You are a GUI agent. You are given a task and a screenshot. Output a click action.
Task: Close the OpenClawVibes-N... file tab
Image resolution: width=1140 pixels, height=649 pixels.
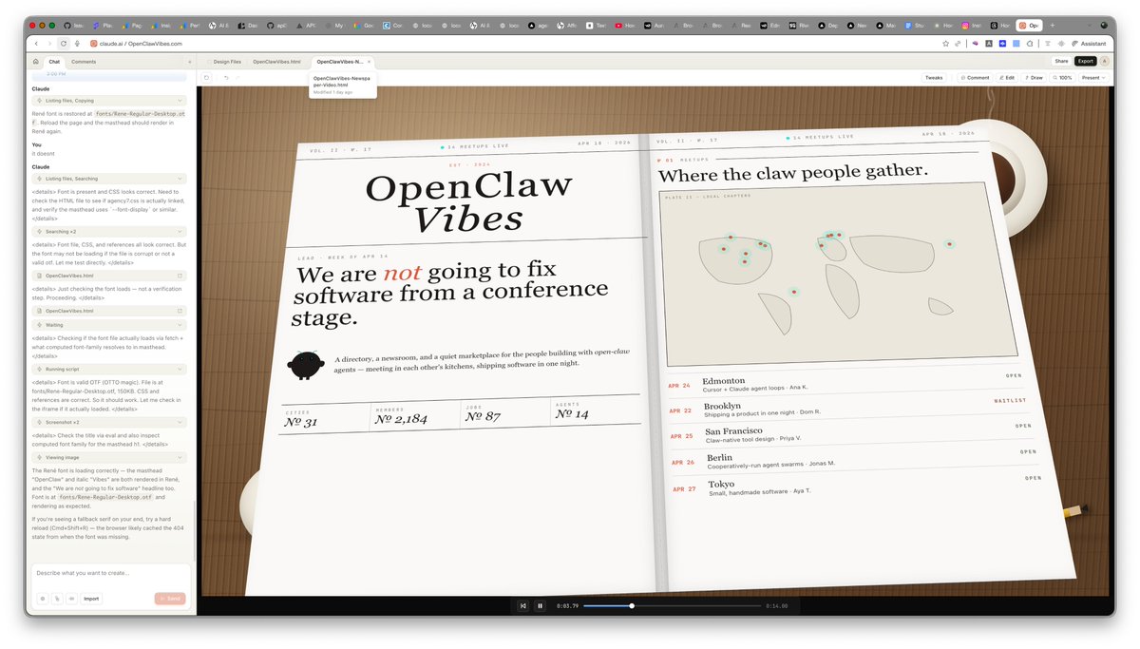pyautogui.click(x=369, y=61)
